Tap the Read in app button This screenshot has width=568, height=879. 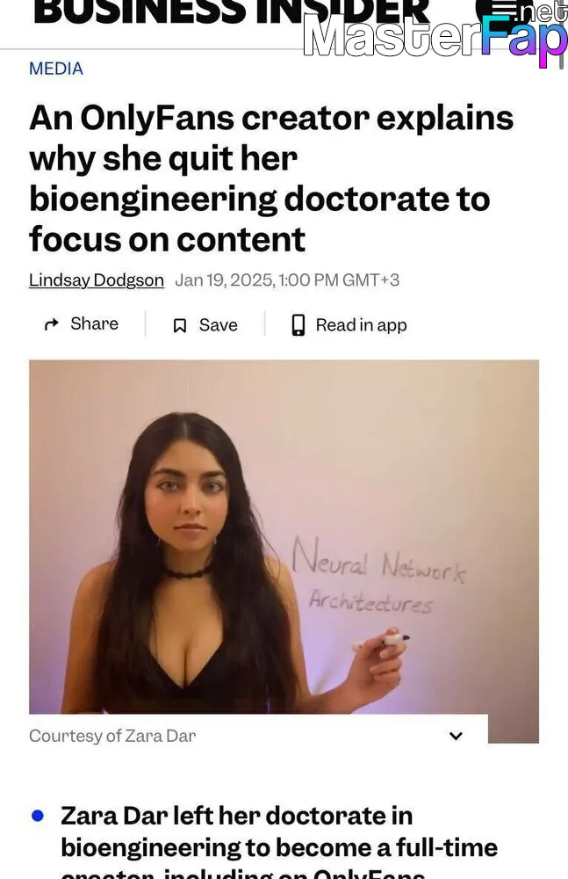click(x=349, y=325)
